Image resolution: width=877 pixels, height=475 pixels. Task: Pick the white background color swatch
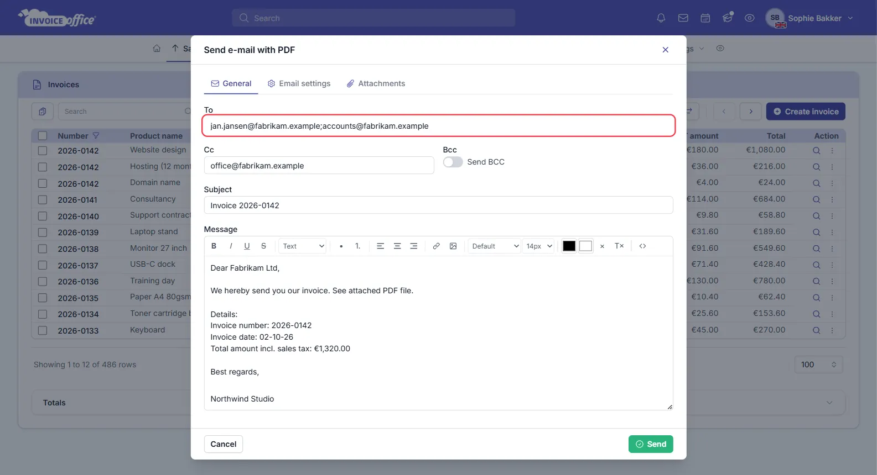pyautogui.click(x=585, y=246)
